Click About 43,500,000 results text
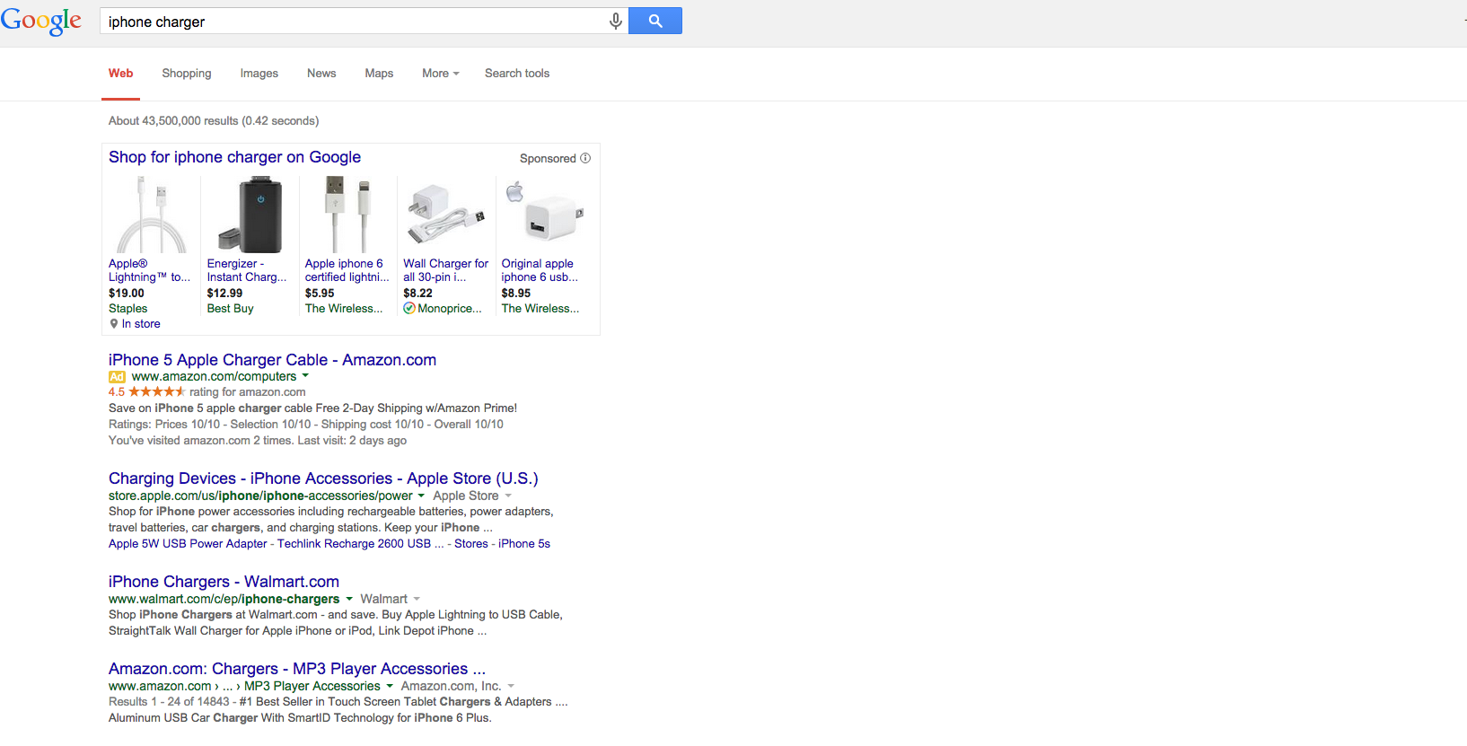The width and height of the screenshot is (1467, 746). 214,121
